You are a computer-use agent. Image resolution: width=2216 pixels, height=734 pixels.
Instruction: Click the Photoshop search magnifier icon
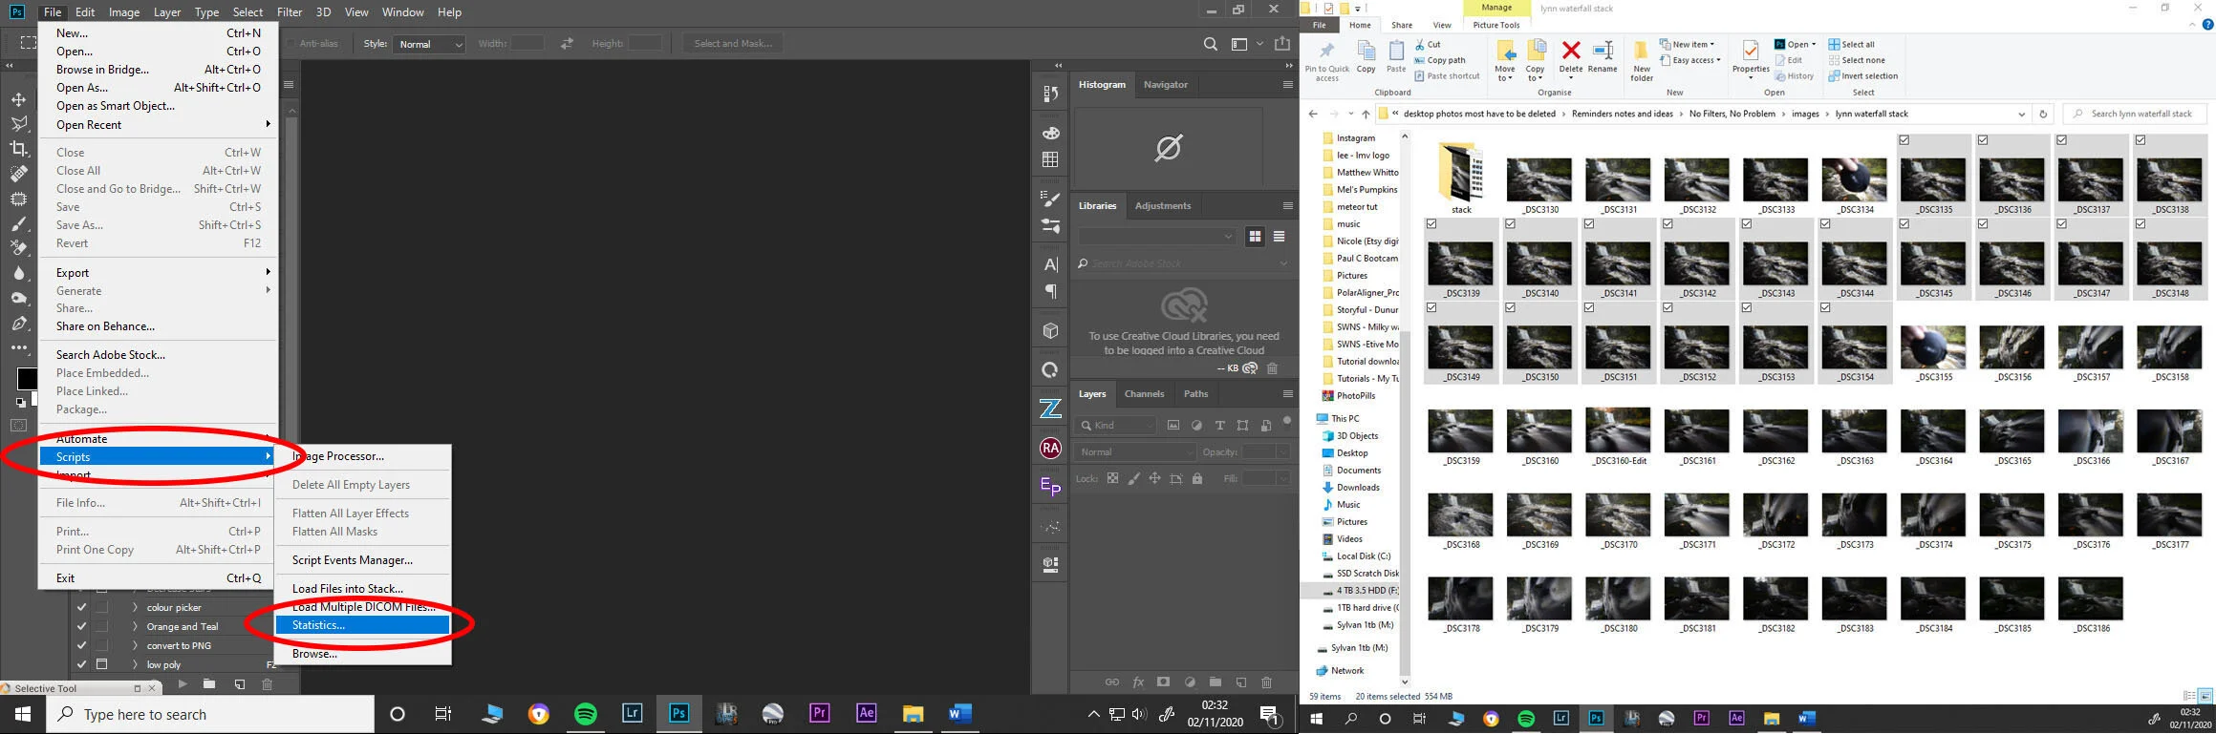tap(1211, 44)
